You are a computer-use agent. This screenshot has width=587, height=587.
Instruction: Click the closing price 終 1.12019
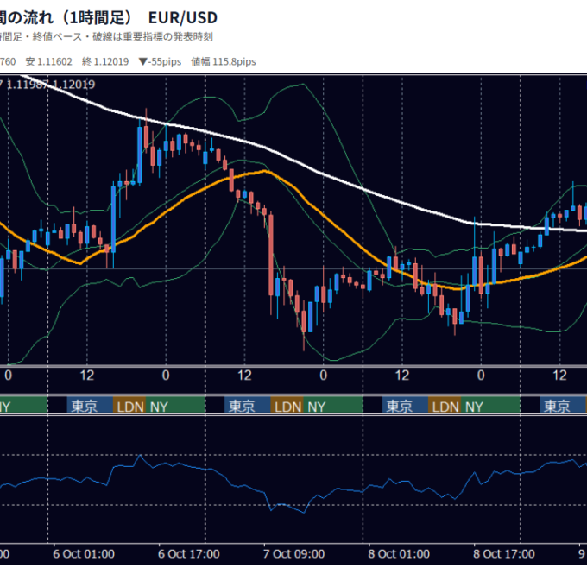pyautogui.click(x=105, y=61)
